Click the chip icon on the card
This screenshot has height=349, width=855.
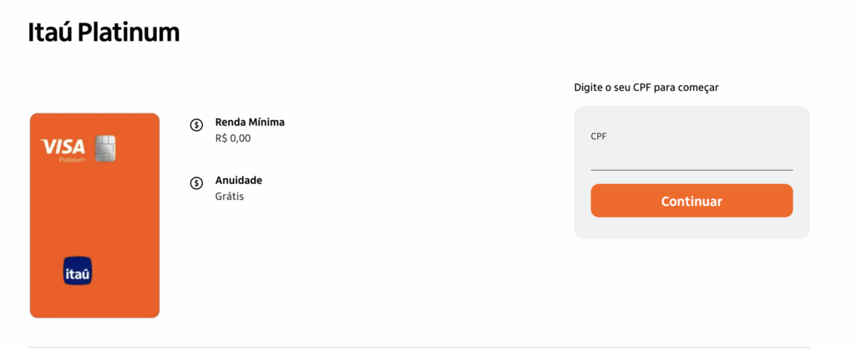point(104,148)
